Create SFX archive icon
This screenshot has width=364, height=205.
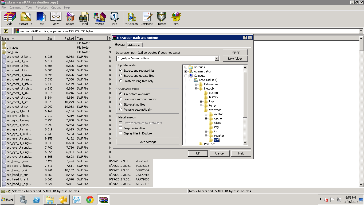click(x=176, y=19)
